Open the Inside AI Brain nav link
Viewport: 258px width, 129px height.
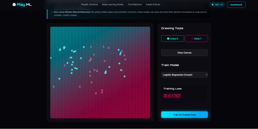pyautogui.click(x=153, y=4)
